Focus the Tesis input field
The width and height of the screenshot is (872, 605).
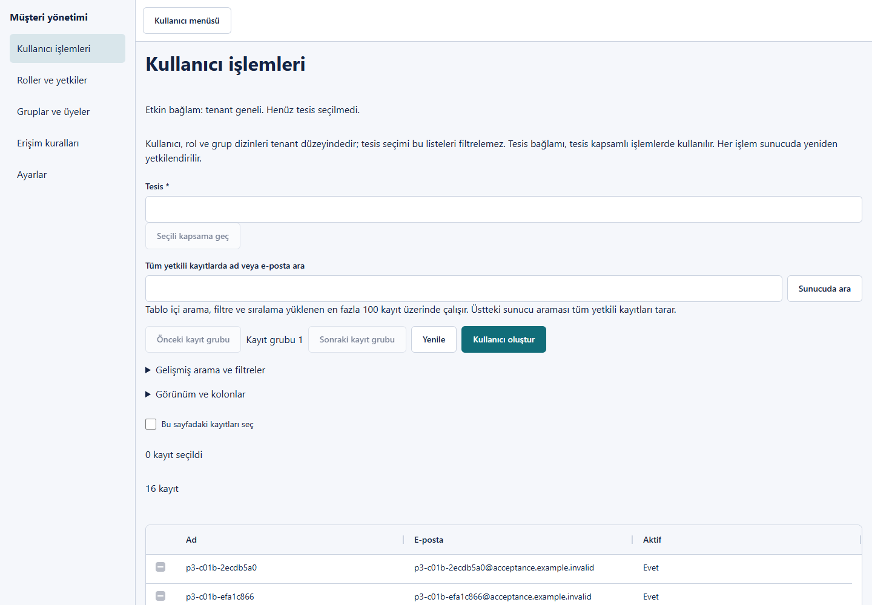coord(503,209)
